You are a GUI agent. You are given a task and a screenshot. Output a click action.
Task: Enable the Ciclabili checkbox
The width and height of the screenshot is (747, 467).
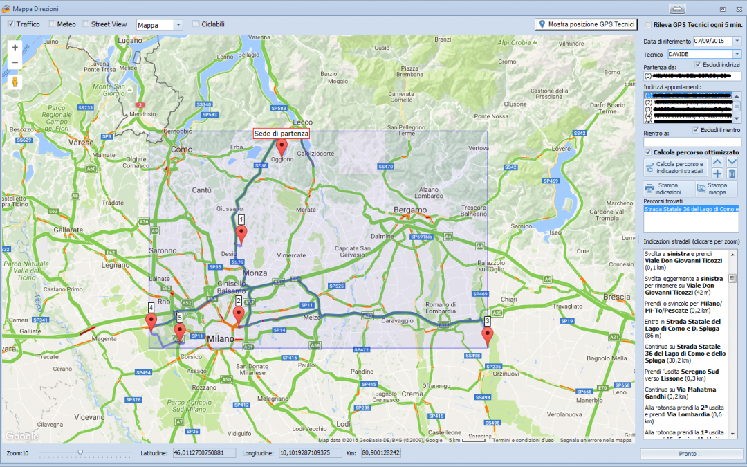click(196, 24)
